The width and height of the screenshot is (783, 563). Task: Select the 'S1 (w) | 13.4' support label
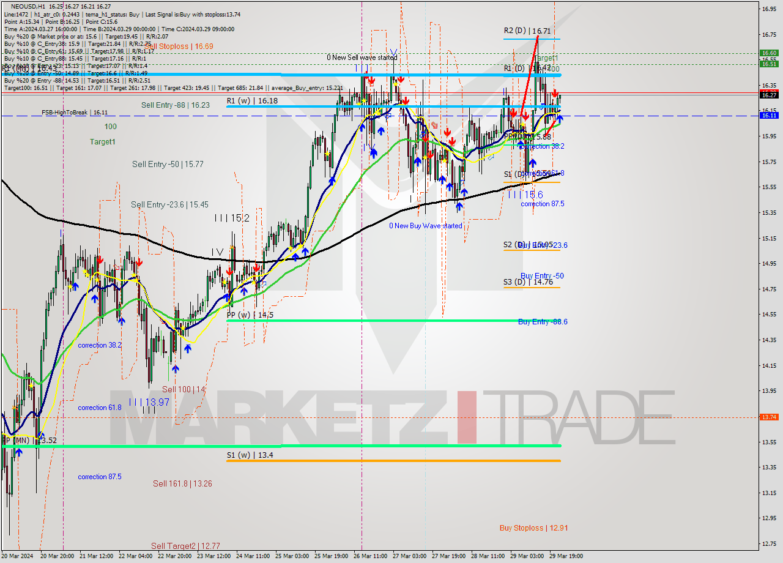coord(250,455)
